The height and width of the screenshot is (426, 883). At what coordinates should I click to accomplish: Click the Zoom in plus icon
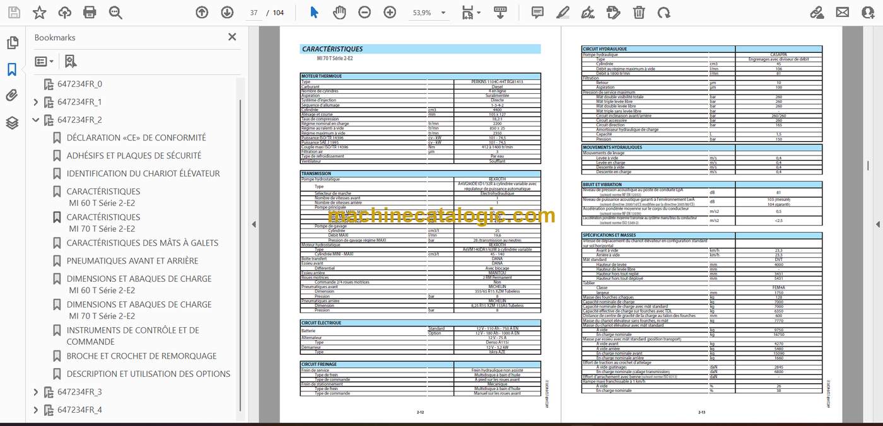pyautogui.click(x=390, y=13)
